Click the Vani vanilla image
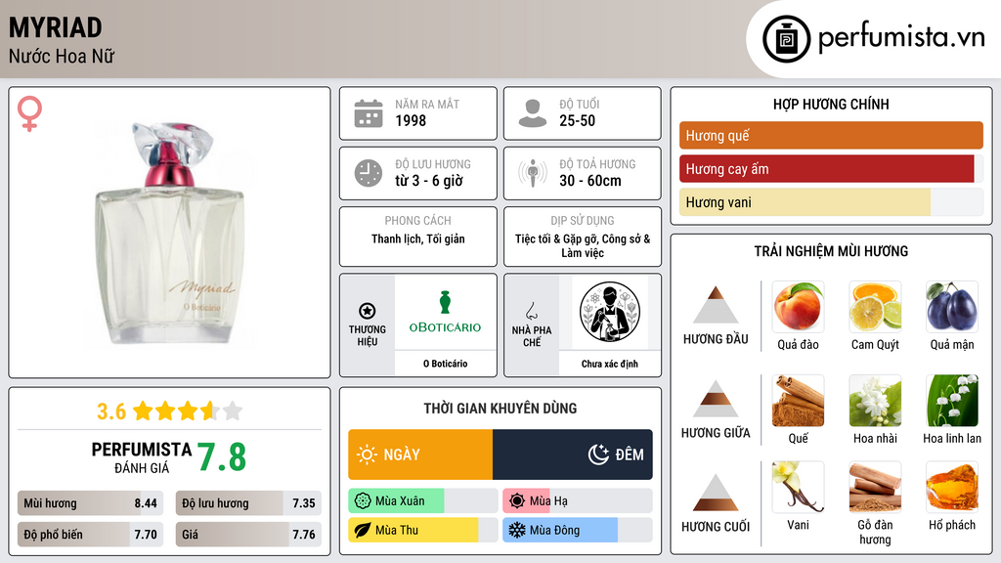 [798, 488]
